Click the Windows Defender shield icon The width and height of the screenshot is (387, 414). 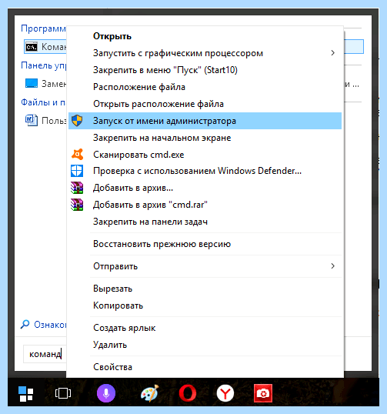pyautogui.click(x=77, y=171)
